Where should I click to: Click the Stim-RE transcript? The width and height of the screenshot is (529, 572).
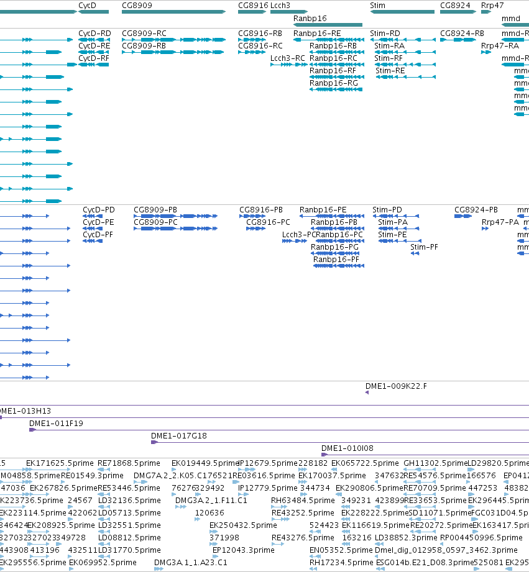[x=405, y=77]
